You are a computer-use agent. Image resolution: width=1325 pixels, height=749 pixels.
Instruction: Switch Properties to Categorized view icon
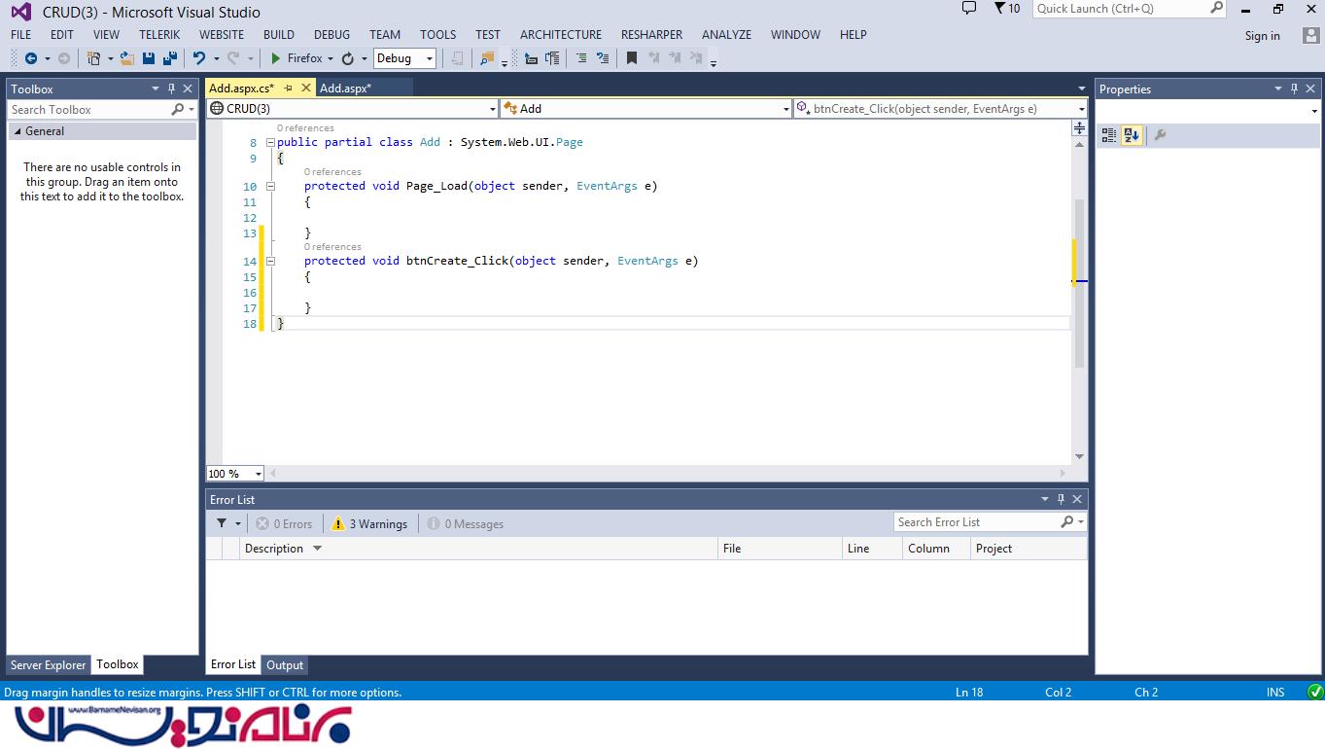tap(1109, 135)
